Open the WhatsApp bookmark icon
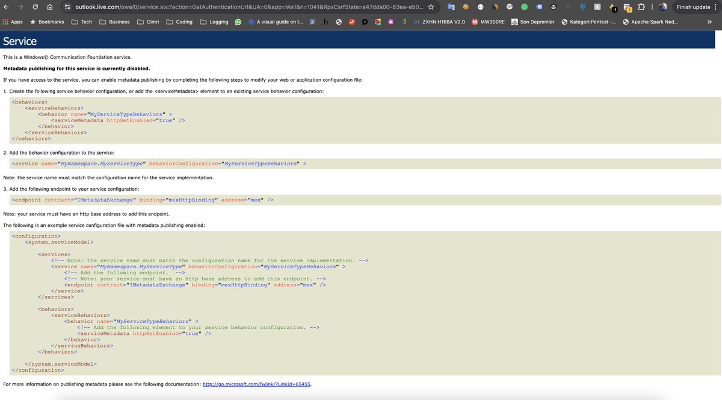 tap(238, 22)
